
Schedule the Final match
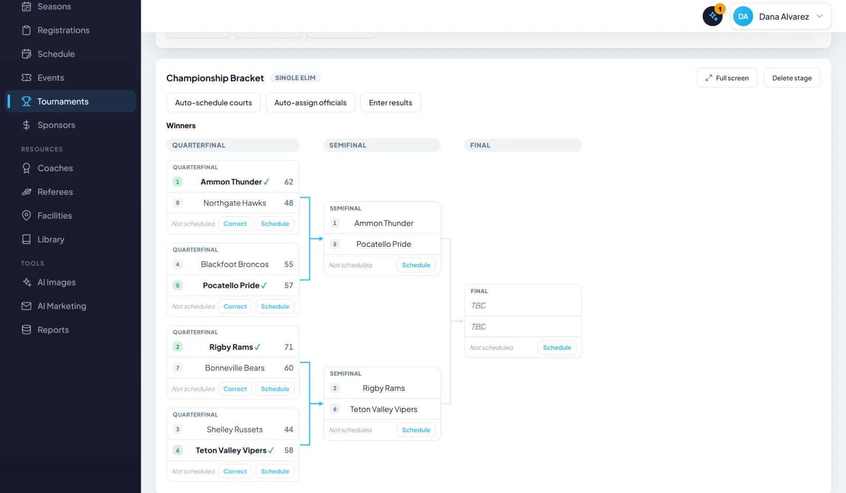(557, 348)
